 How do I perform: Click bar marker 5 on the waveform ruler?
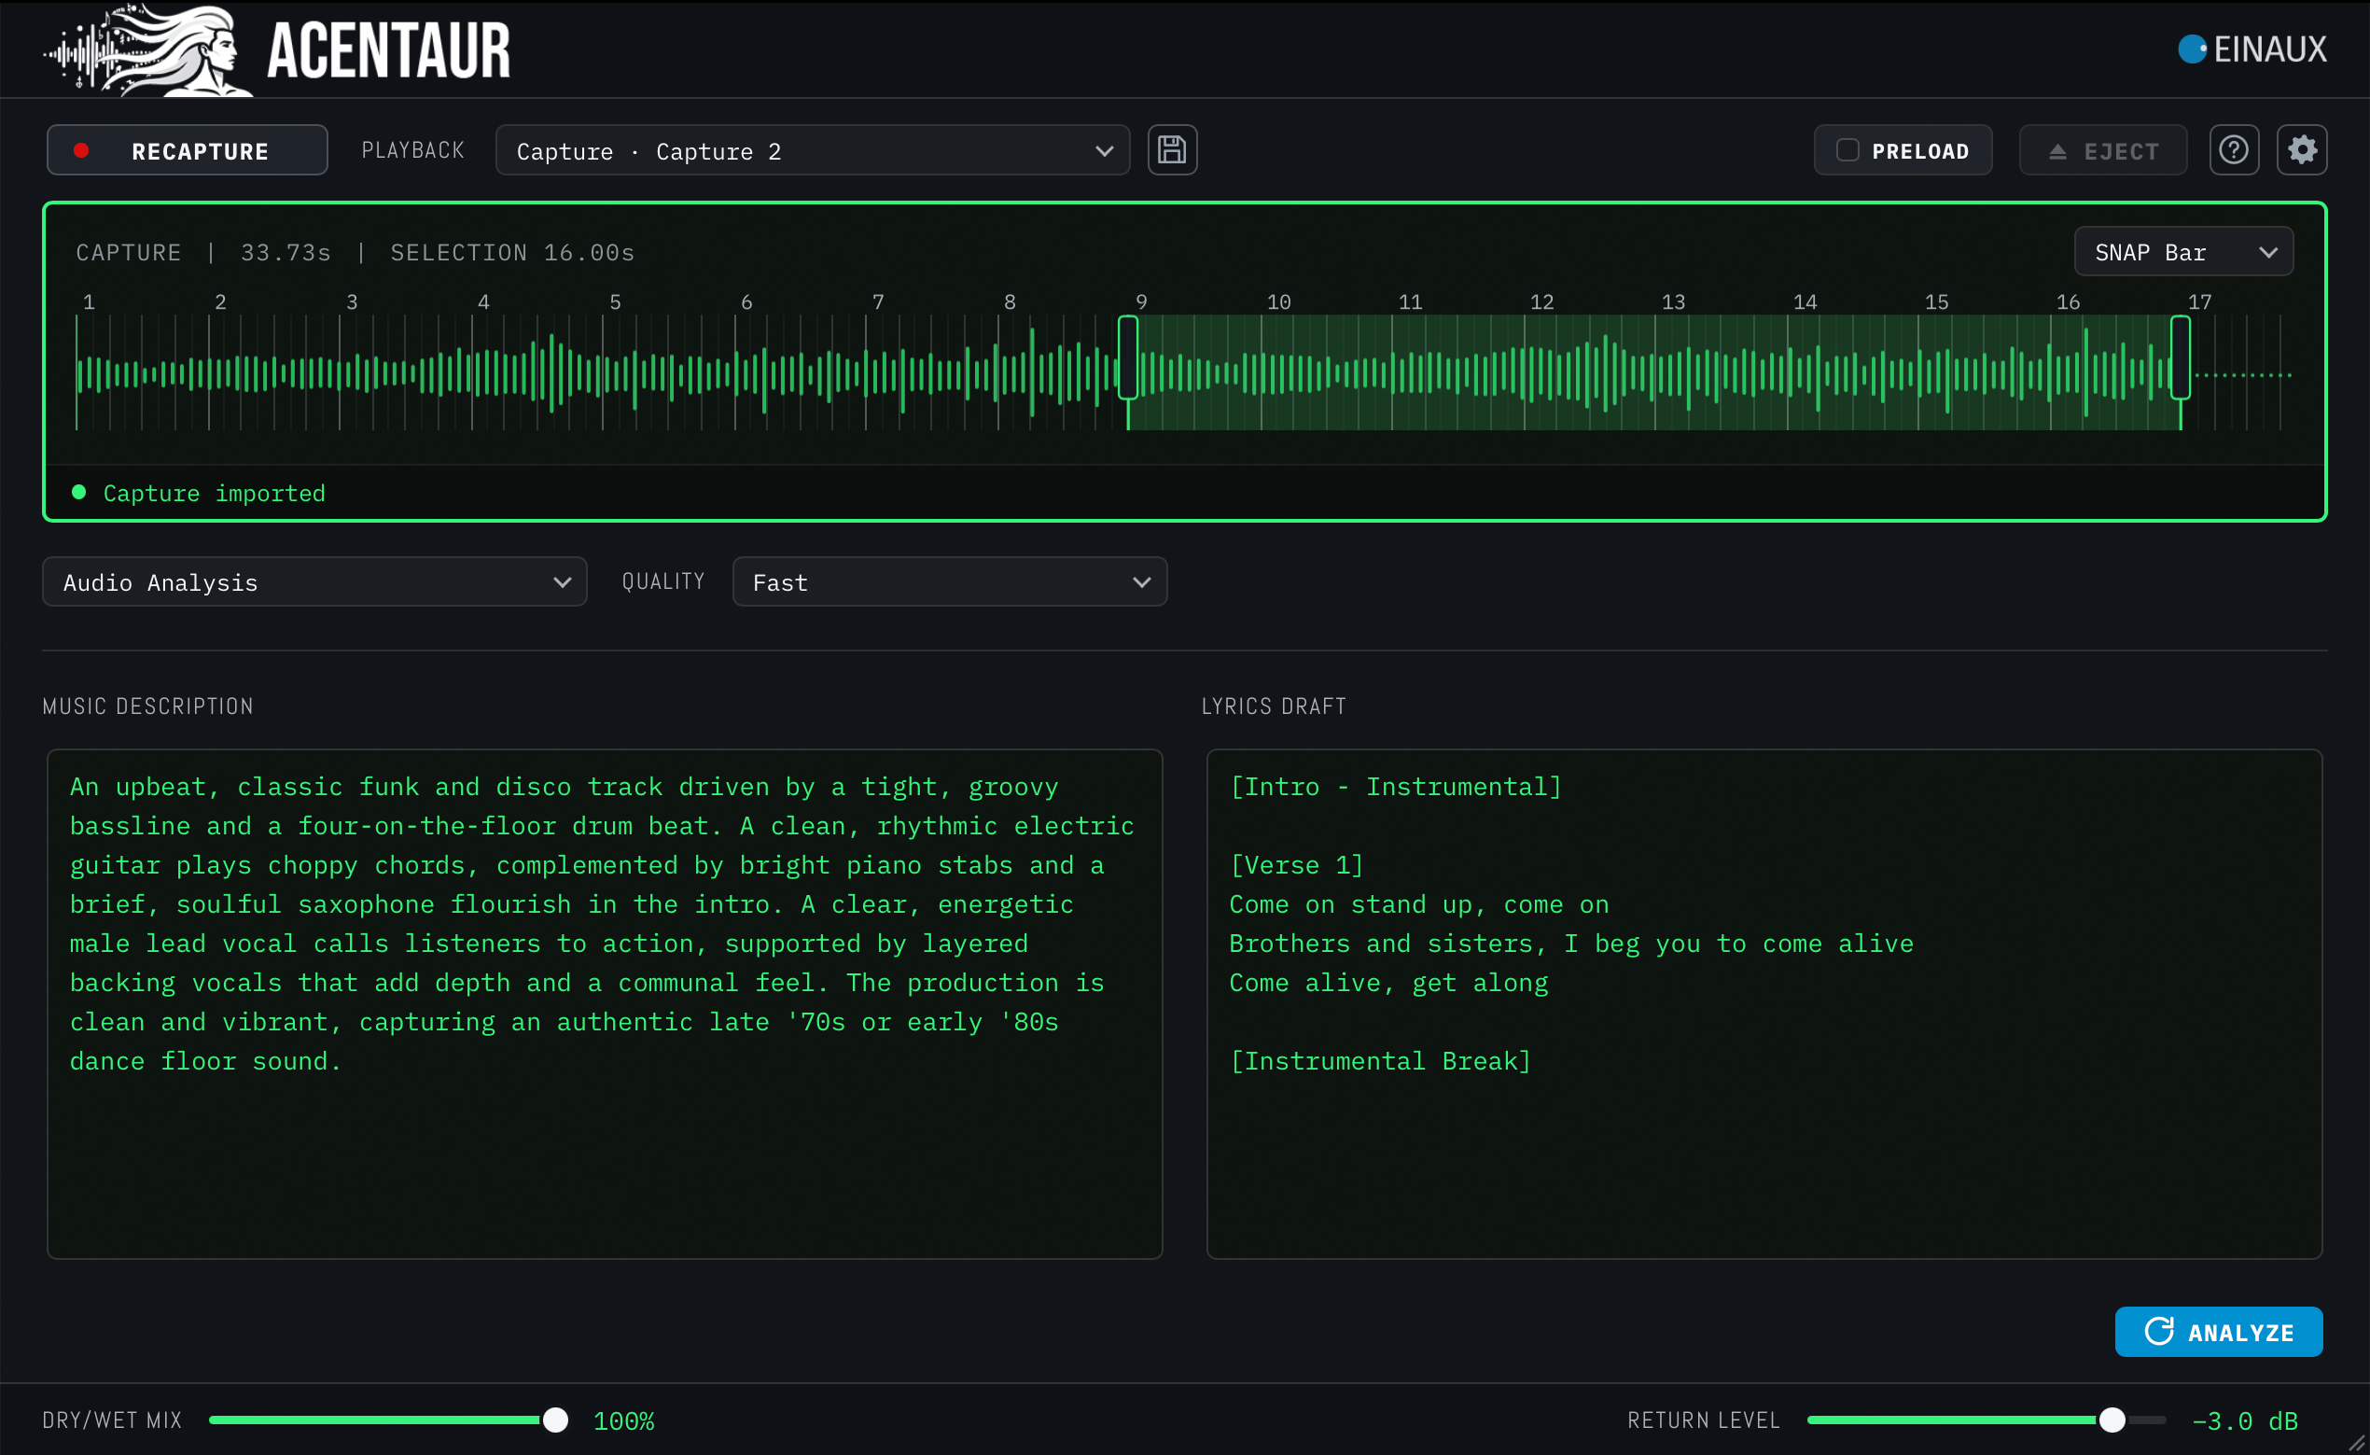[x=615, y=302]
